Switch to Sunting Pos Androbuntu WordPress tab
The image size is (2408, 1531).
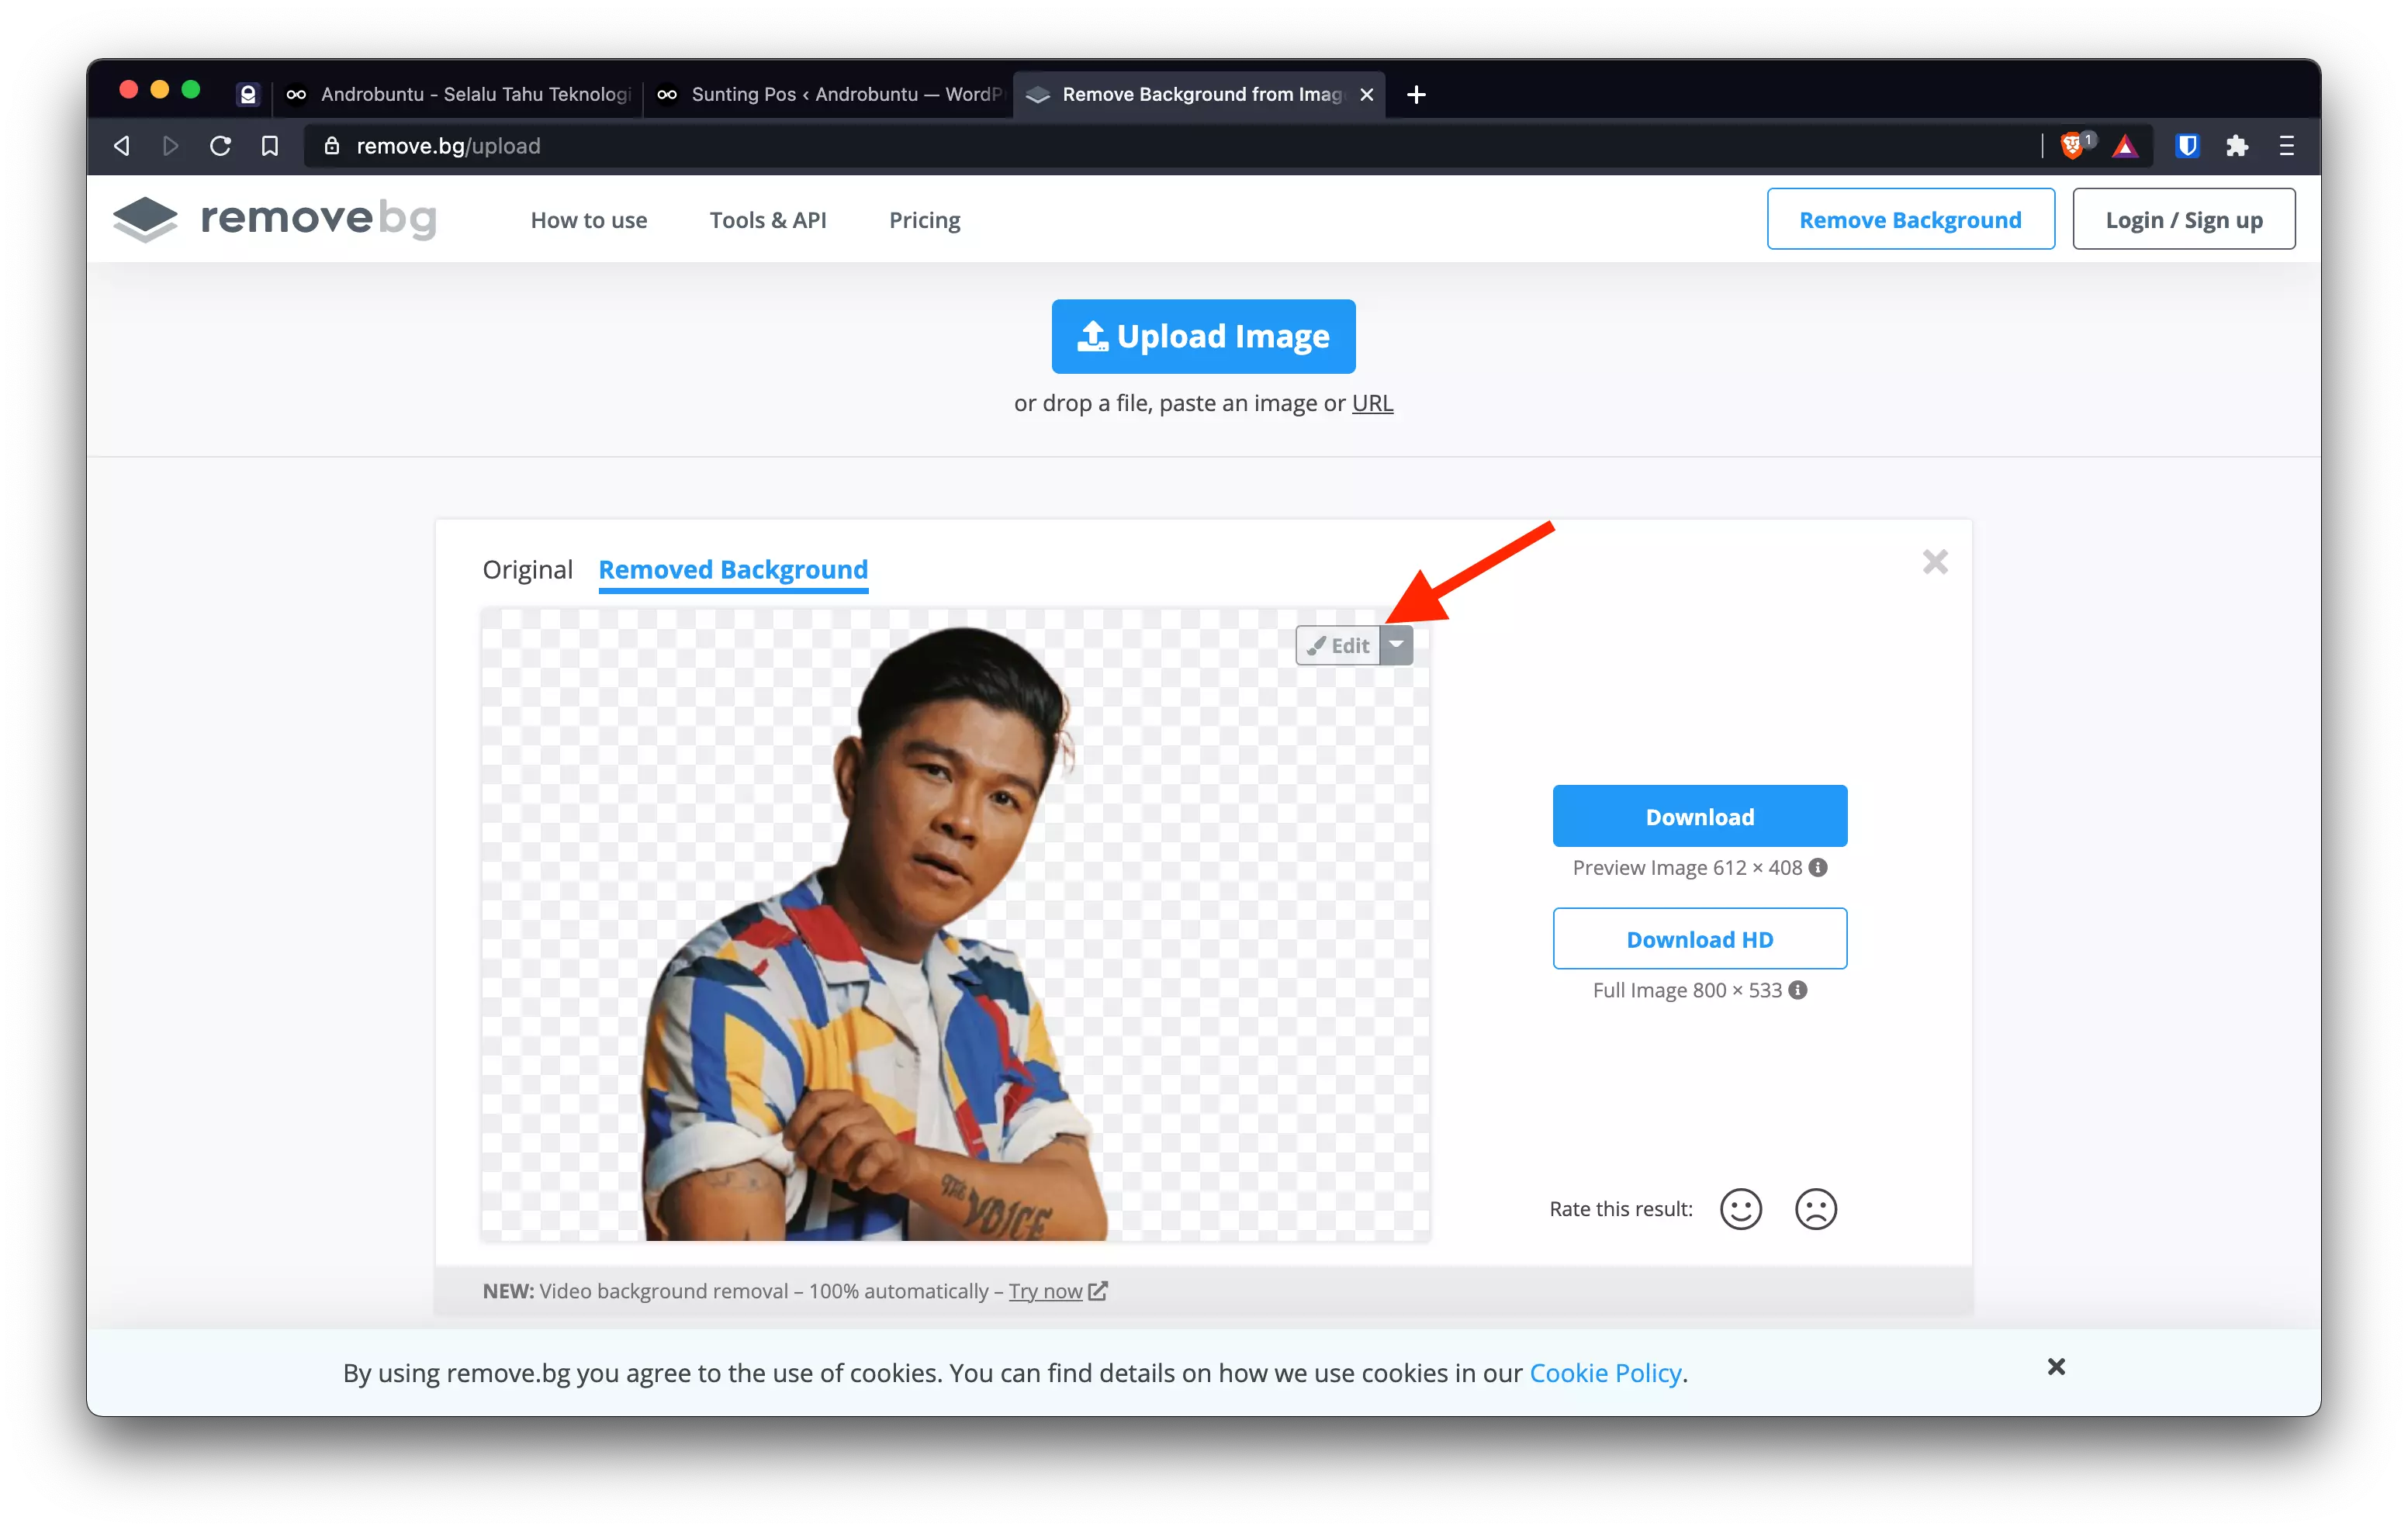click(x=829, y=94)
